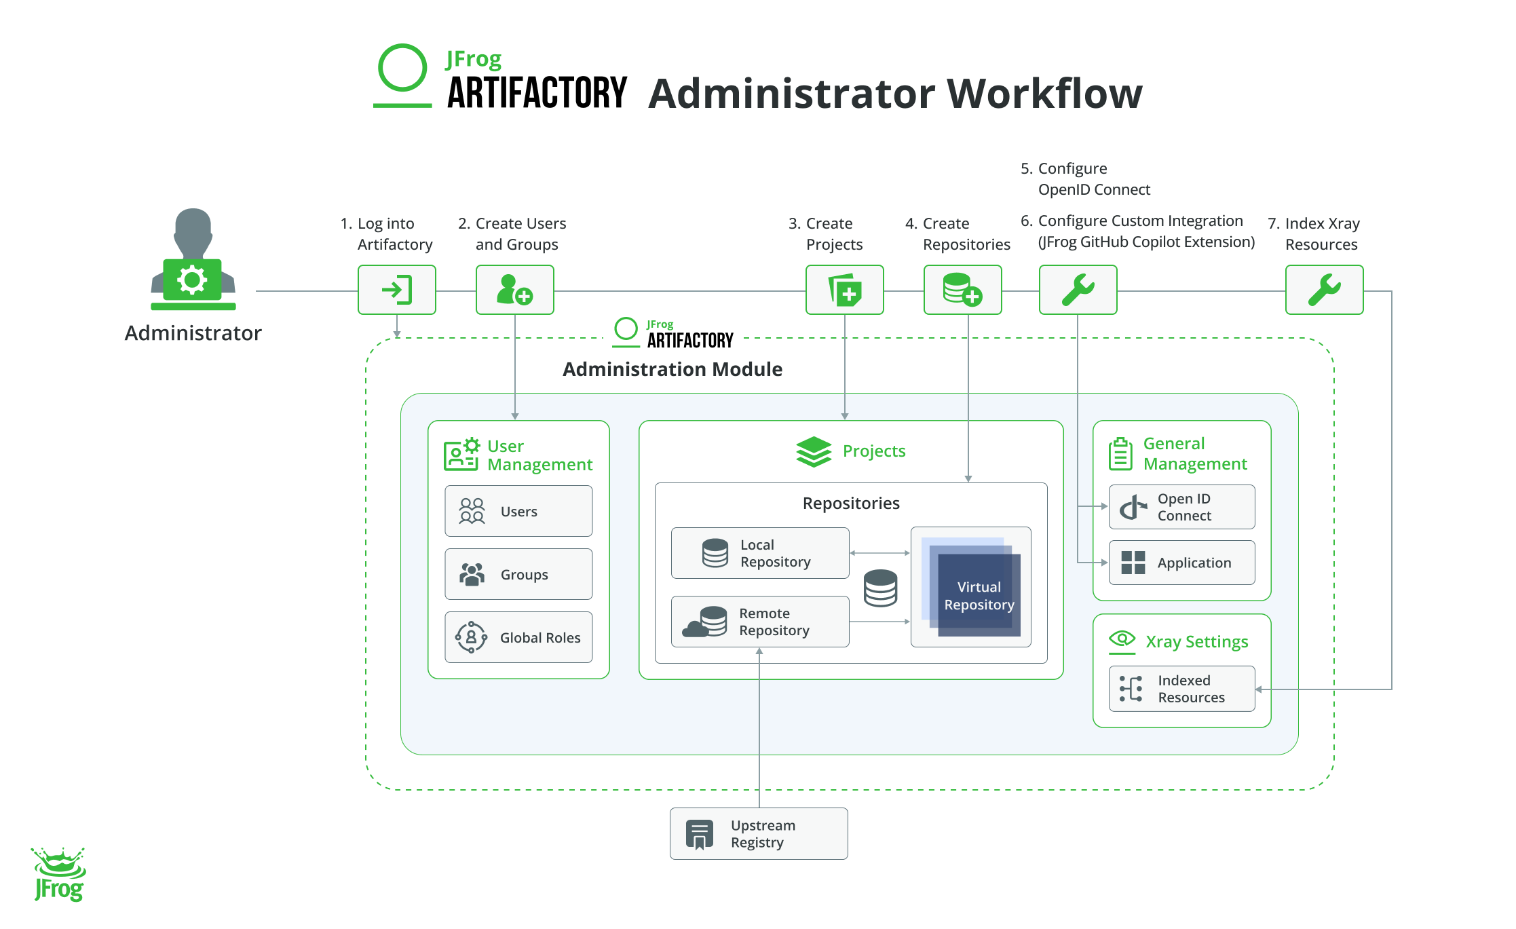This screenshot has width=1516, height=929.
Task: Click the standalone database icon between repositories
Action: point(880,588)
